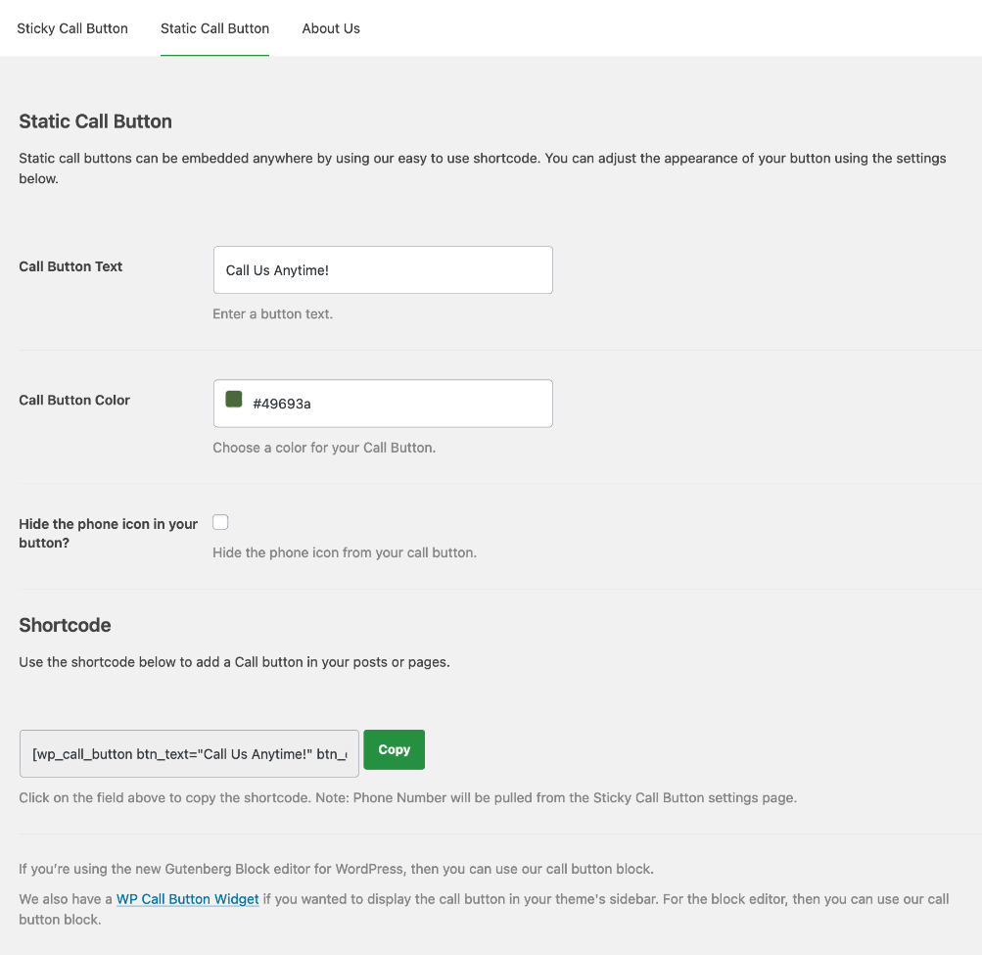Switch to the Sticky Call Button tab
Viewport: 982px width, 955px height.
[72, 28]
